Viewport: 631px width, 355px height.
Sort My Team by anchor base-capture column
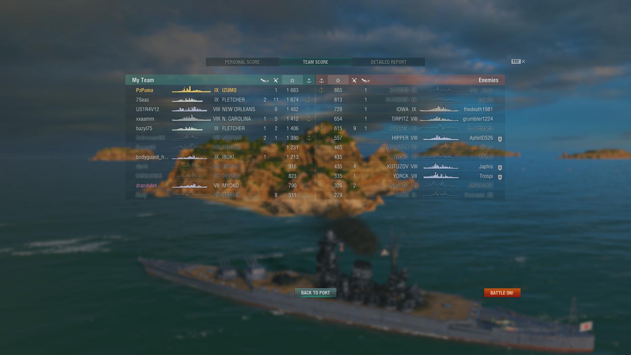pyautogui.click(x=309, y=80)
